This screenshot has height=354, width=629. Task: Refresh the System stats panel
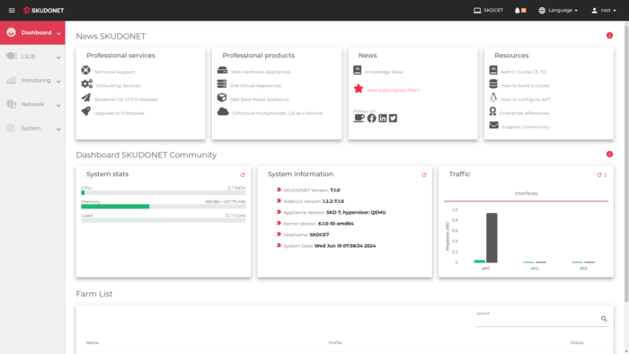pos(243,175)
